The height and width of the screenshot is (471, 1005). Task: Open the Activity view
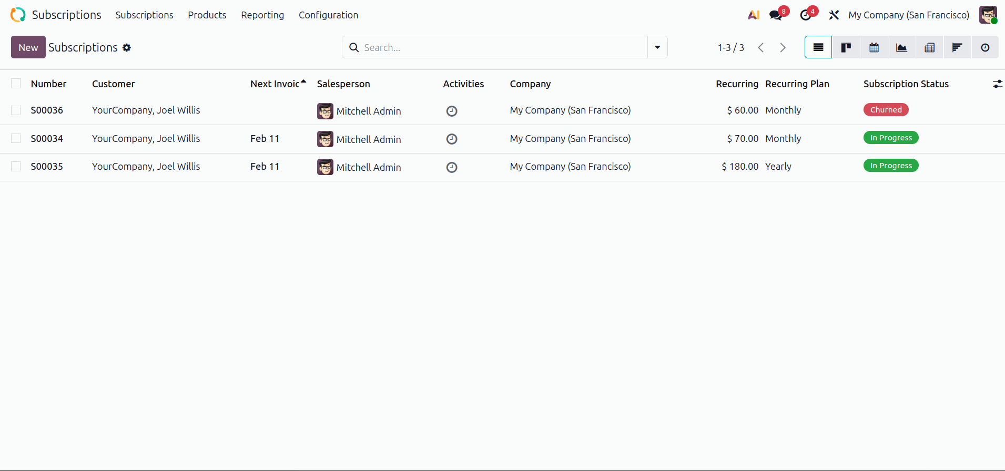985,47
